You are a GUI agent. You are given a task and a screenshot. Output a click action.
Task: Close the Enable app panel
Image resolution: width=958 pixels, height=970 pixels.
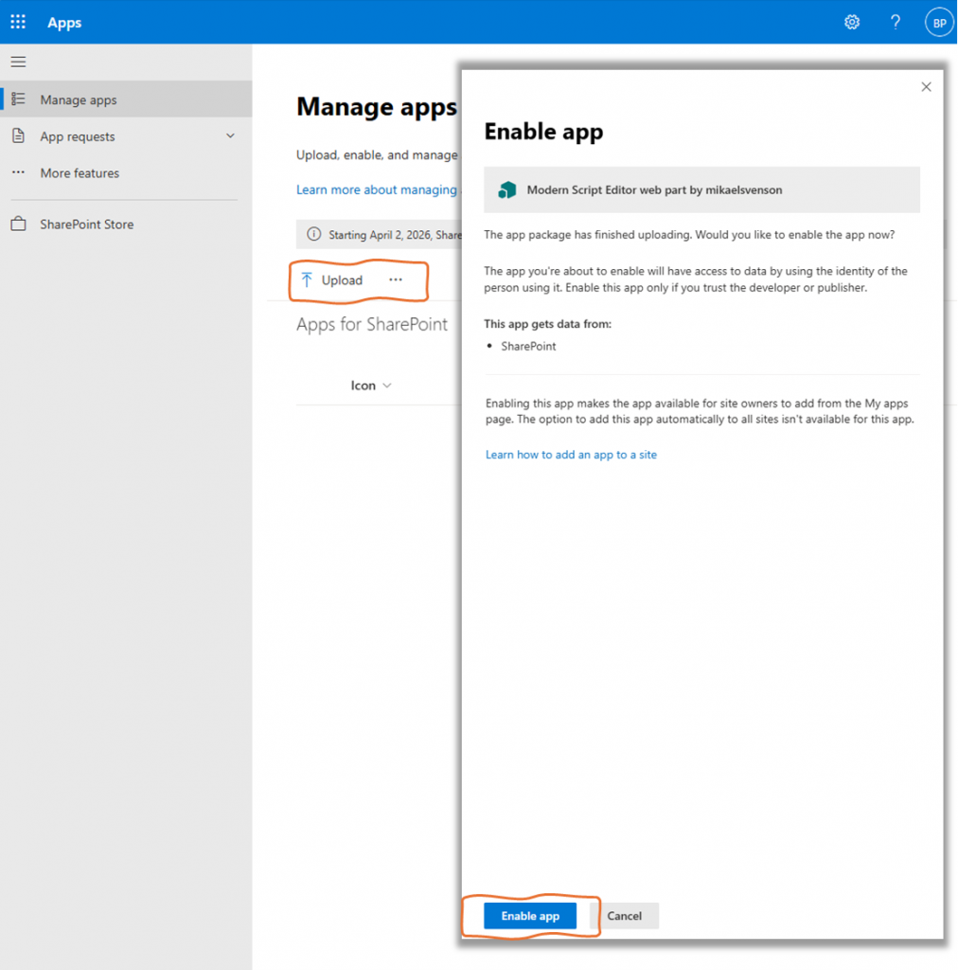click(x=926, y=87)
